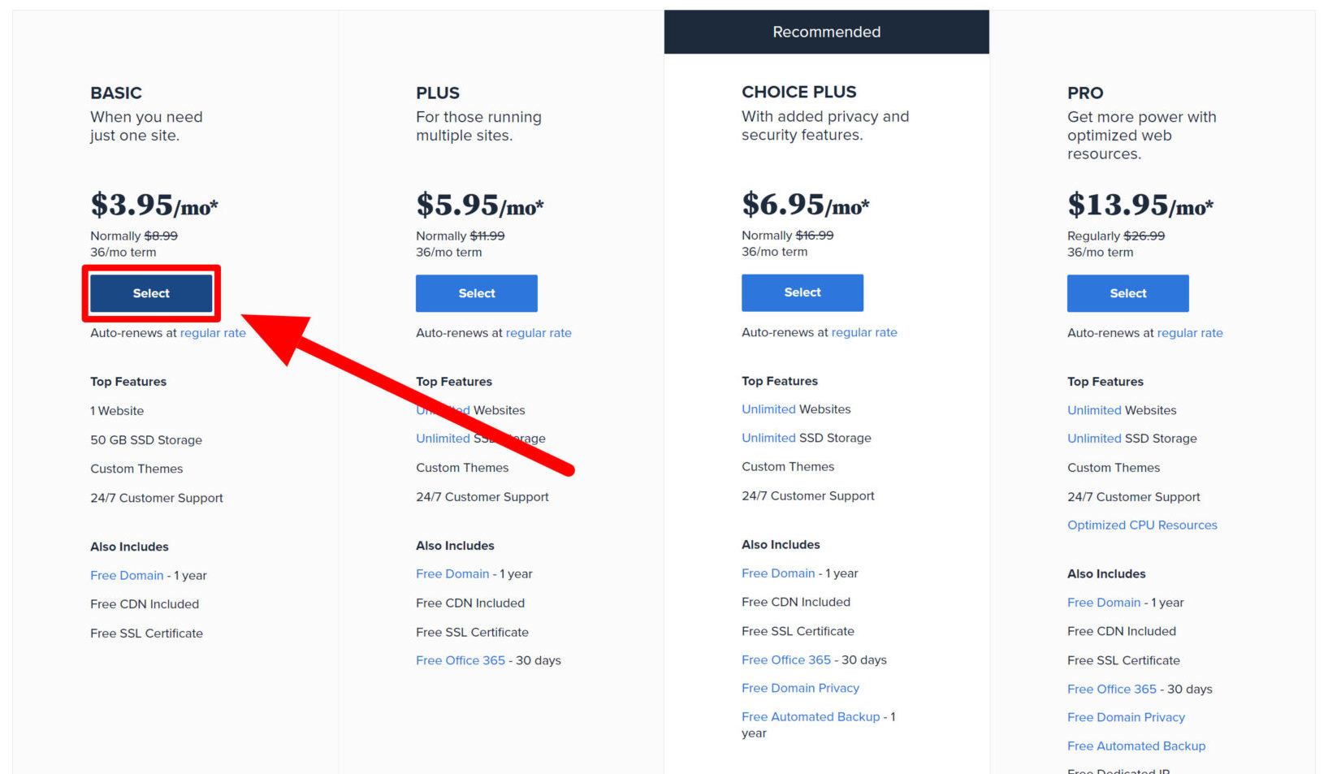Open regular rate link under Plus
Image resolution: width=1341 pixels, height=774 pixels.
point(539,333)
